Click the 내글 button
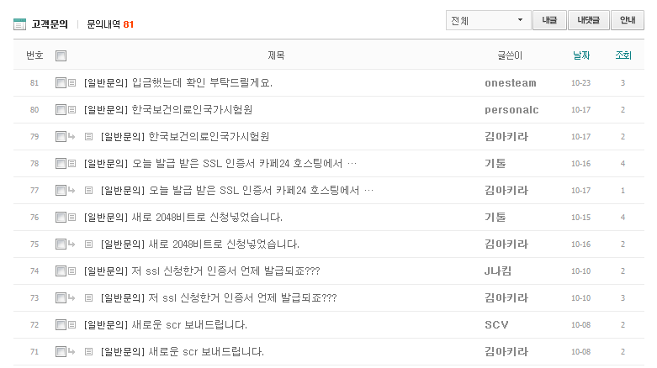Image resolution: width=657 pixels, height=368 pixels. [549, 20]
